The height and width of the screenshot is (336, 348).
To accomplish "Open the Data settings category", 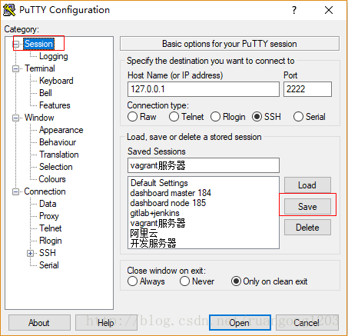I will [48, 204].
